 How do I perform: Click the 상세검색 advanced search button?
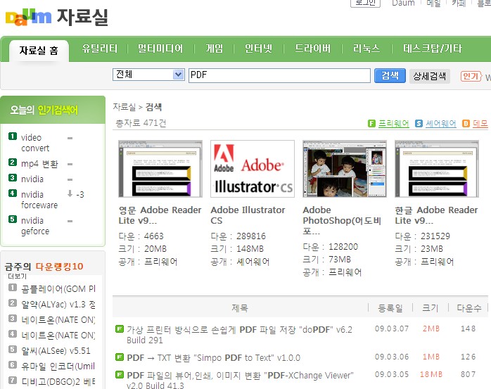tap(430, 76)
